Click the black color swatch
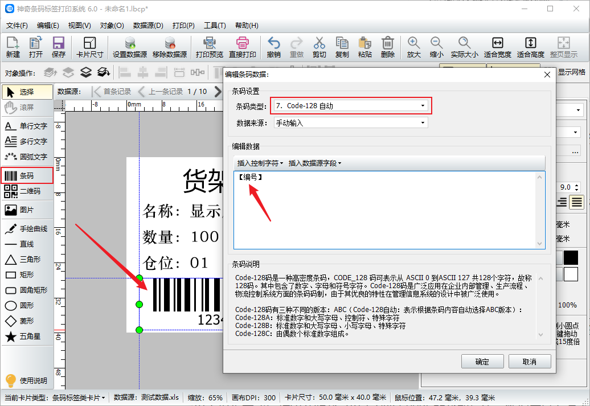590x406 pixels. pos(571,257)
